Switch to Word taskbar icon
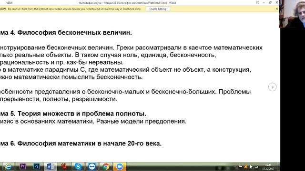 [51, 167]
